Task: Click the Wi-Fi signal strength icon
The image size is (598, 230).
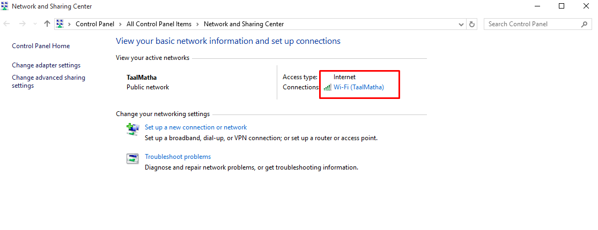Action: [x=327, y=87]
